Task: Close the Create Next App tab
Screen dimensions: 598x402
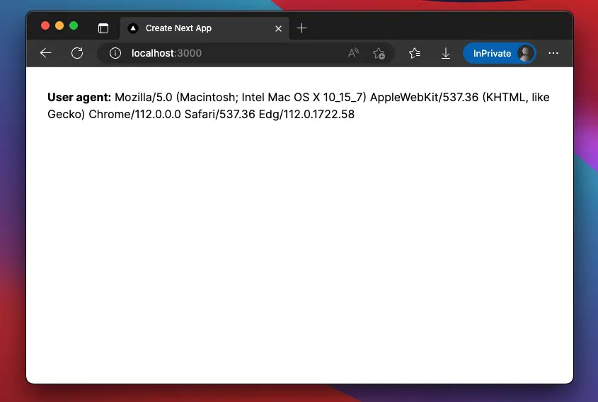Action: tap(278, 28)
